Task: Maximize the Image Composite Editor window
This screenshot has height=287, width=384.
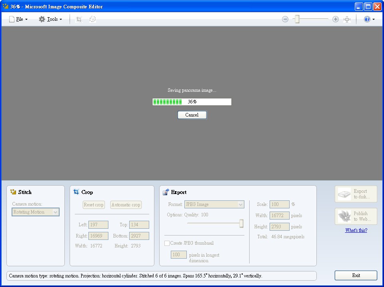Action: pos(368,6)
